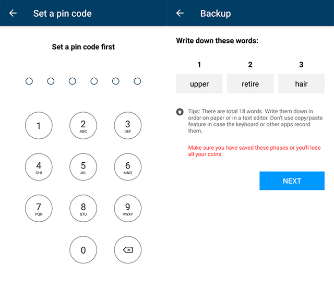Tap the 9 VWXY key
The image size is (334, 288).
(x=128, y=209)
